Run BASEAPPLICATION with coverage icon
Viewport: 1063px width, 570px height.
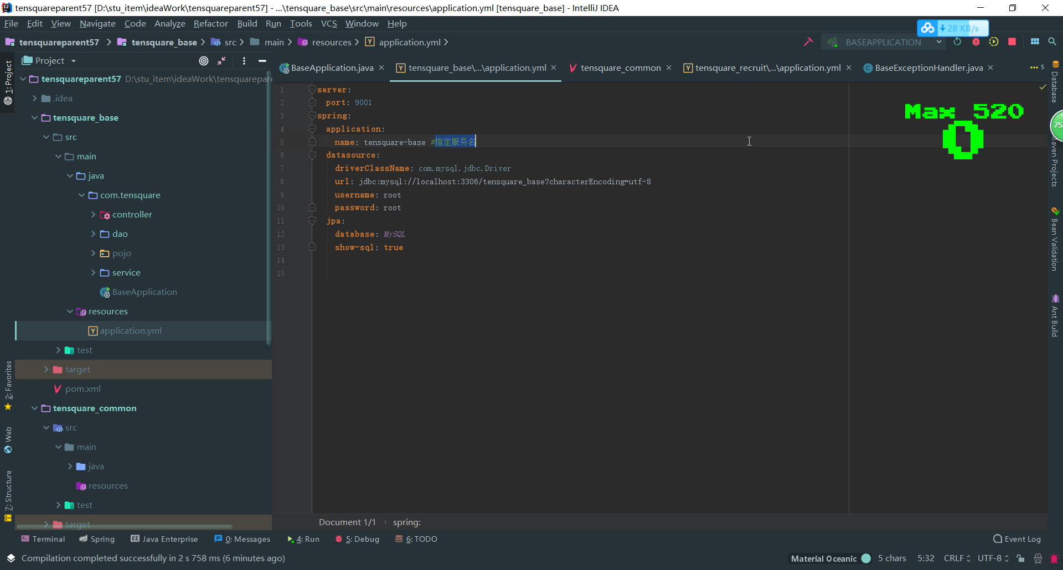994,42
